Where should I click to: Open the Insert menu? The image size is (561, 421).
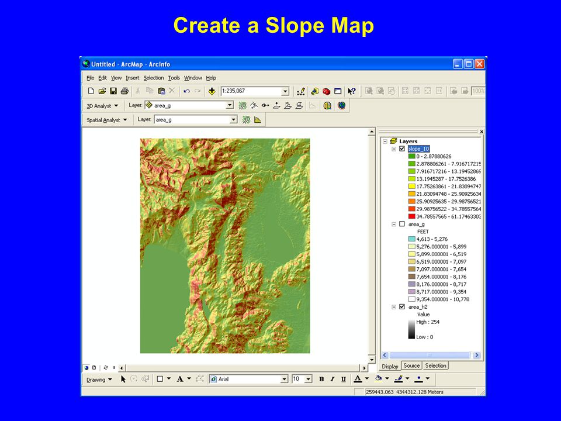133,78
